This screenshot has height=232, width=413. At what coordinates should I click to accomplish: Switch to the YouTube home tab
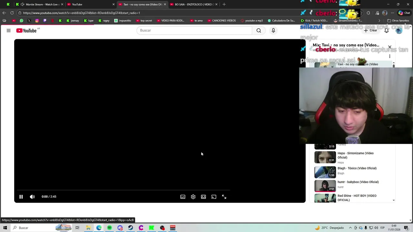(x=90, y=5)
